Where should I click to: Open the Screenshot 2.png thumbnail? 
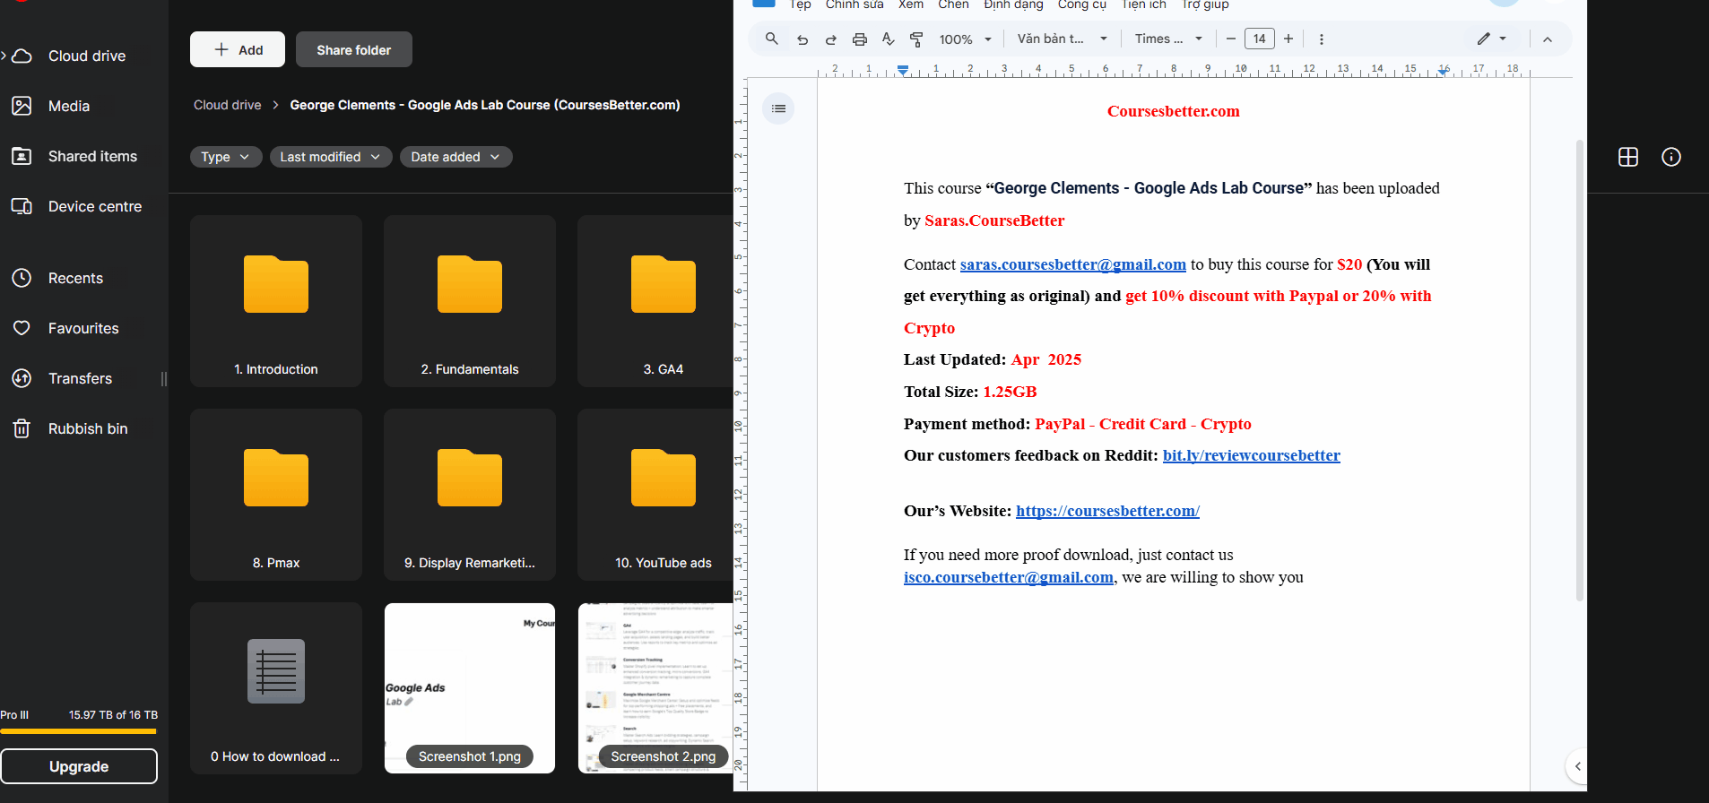655,688
